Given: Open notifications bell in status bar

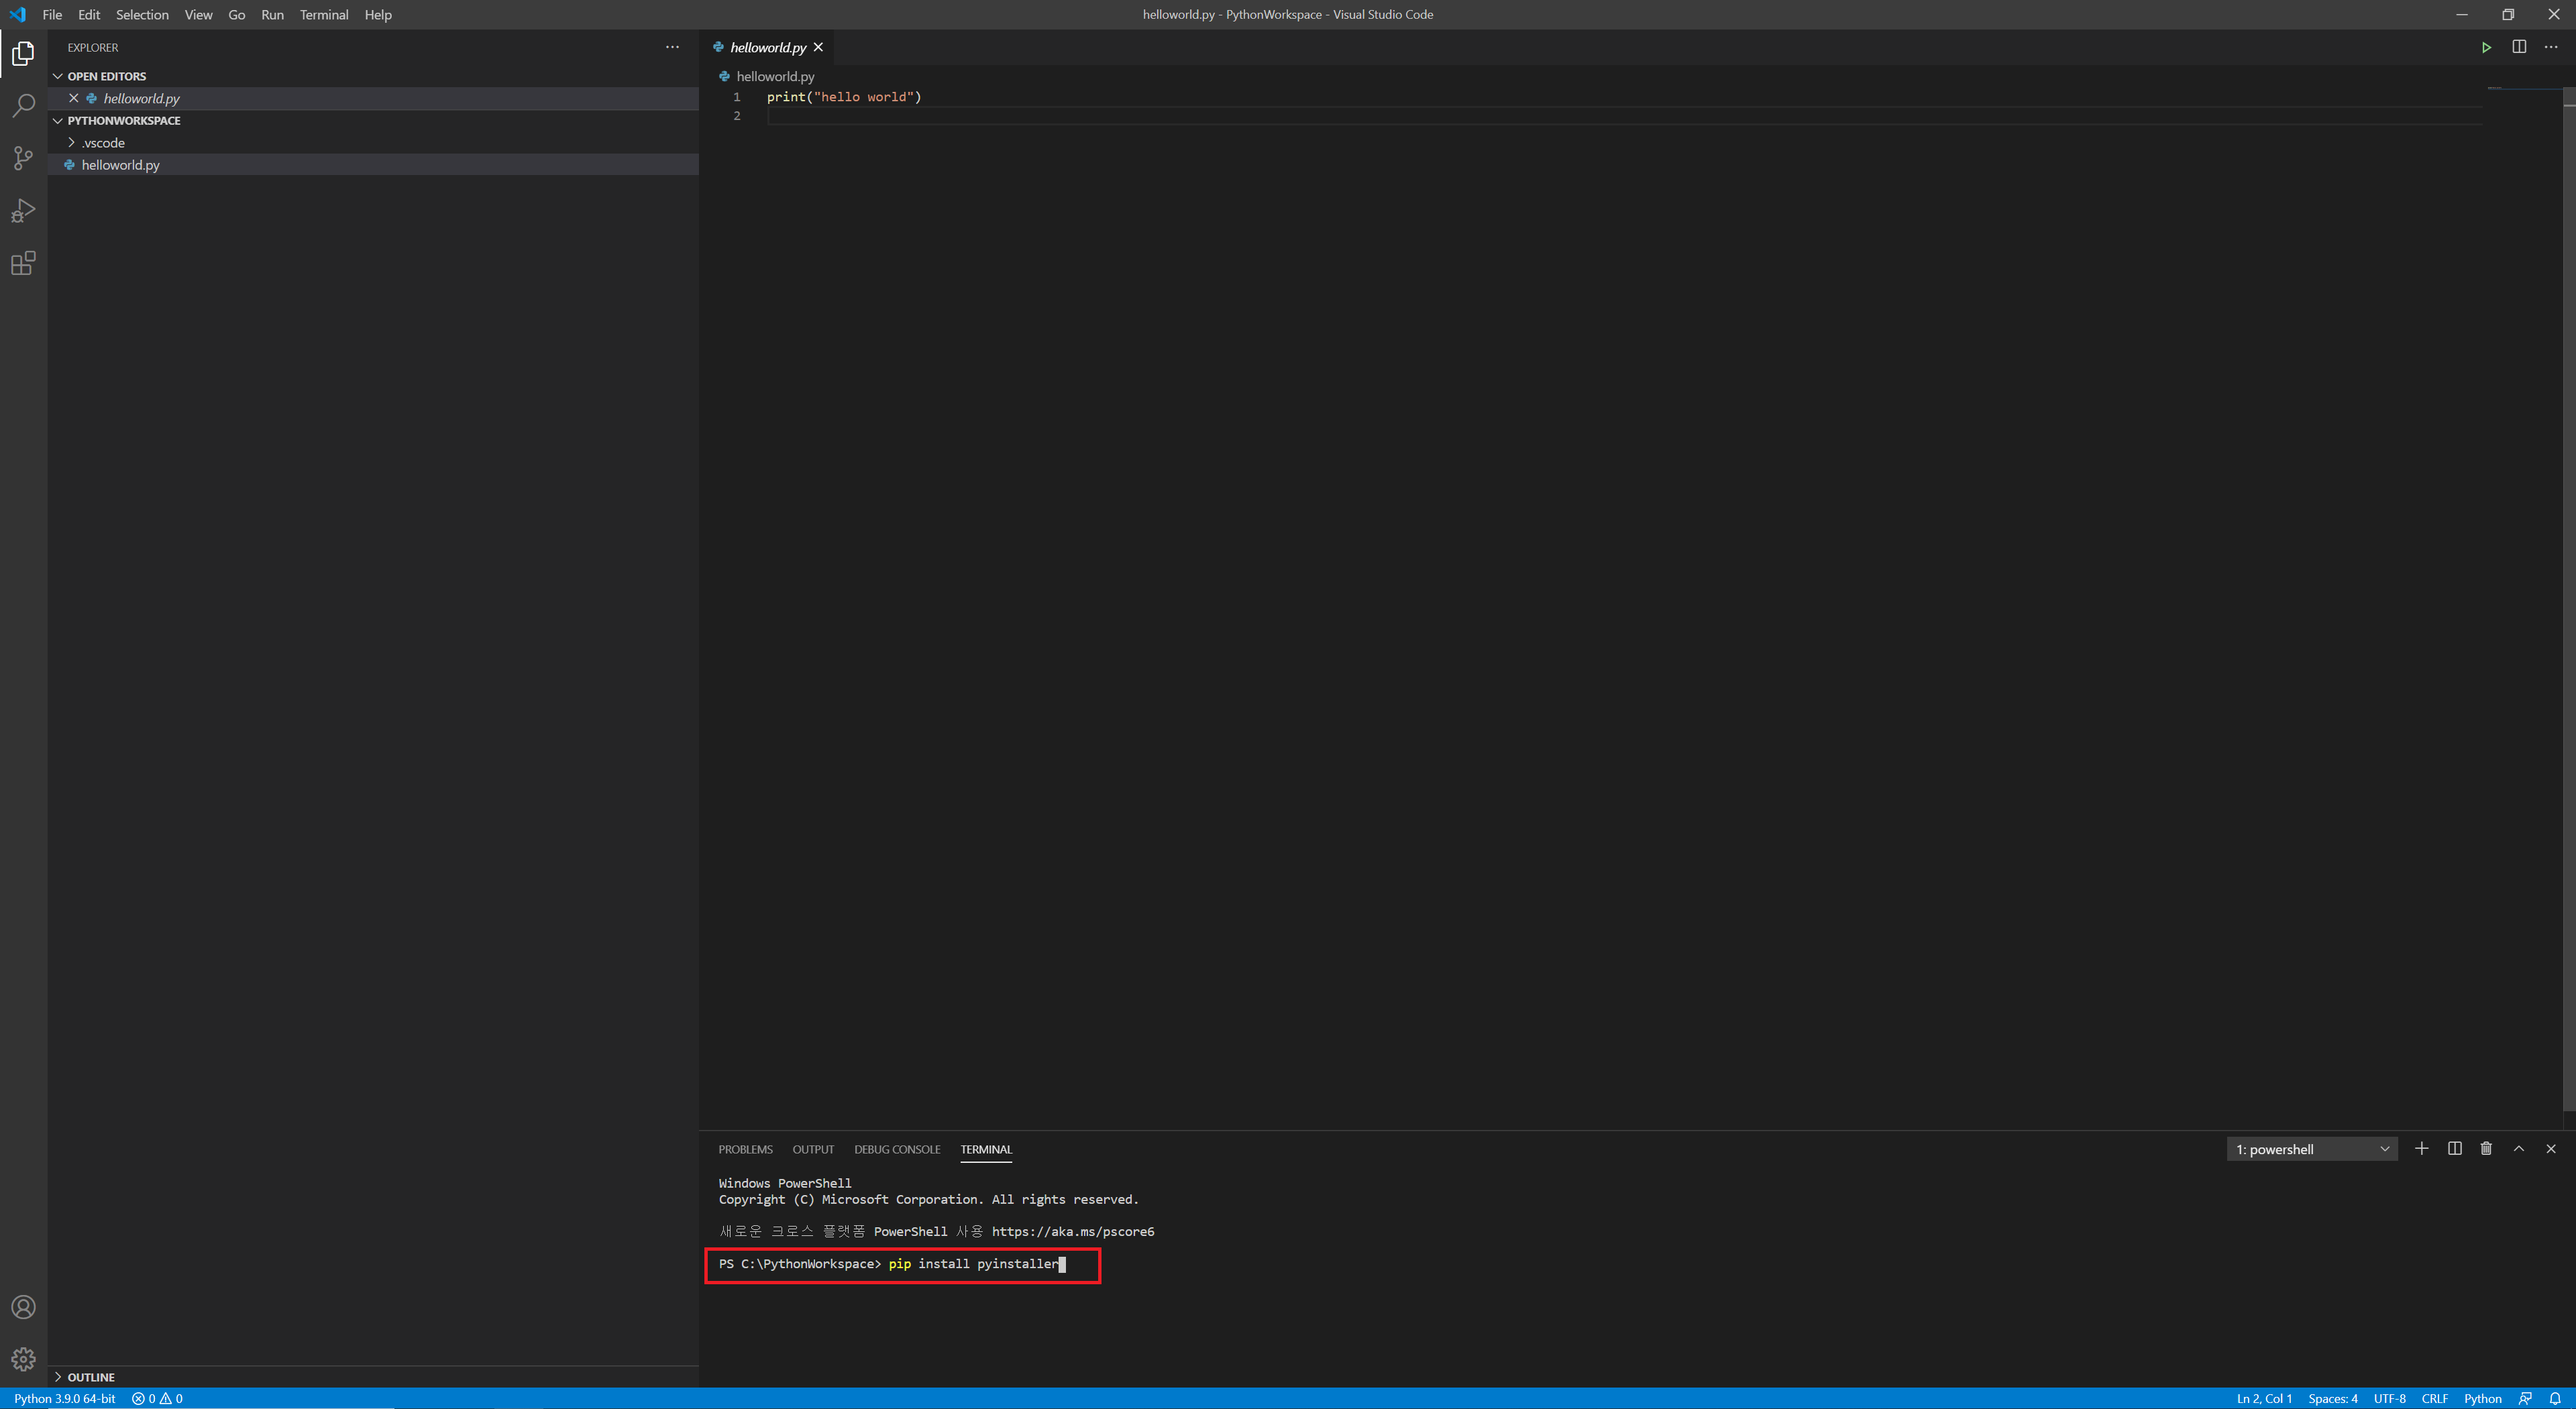Looking at the screenshot, I should [2555, 1398].
